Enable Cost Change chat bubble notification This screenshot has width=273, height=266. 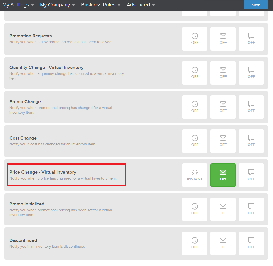[x=251, y=141]
